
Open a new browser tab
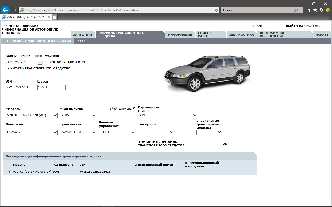54,17
